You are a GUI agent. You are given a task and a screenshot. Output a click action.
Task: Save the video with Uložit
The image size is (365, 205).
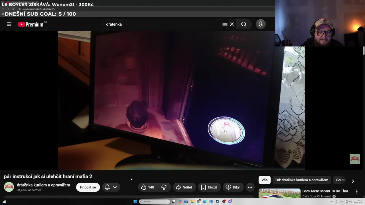pos(209,187)
